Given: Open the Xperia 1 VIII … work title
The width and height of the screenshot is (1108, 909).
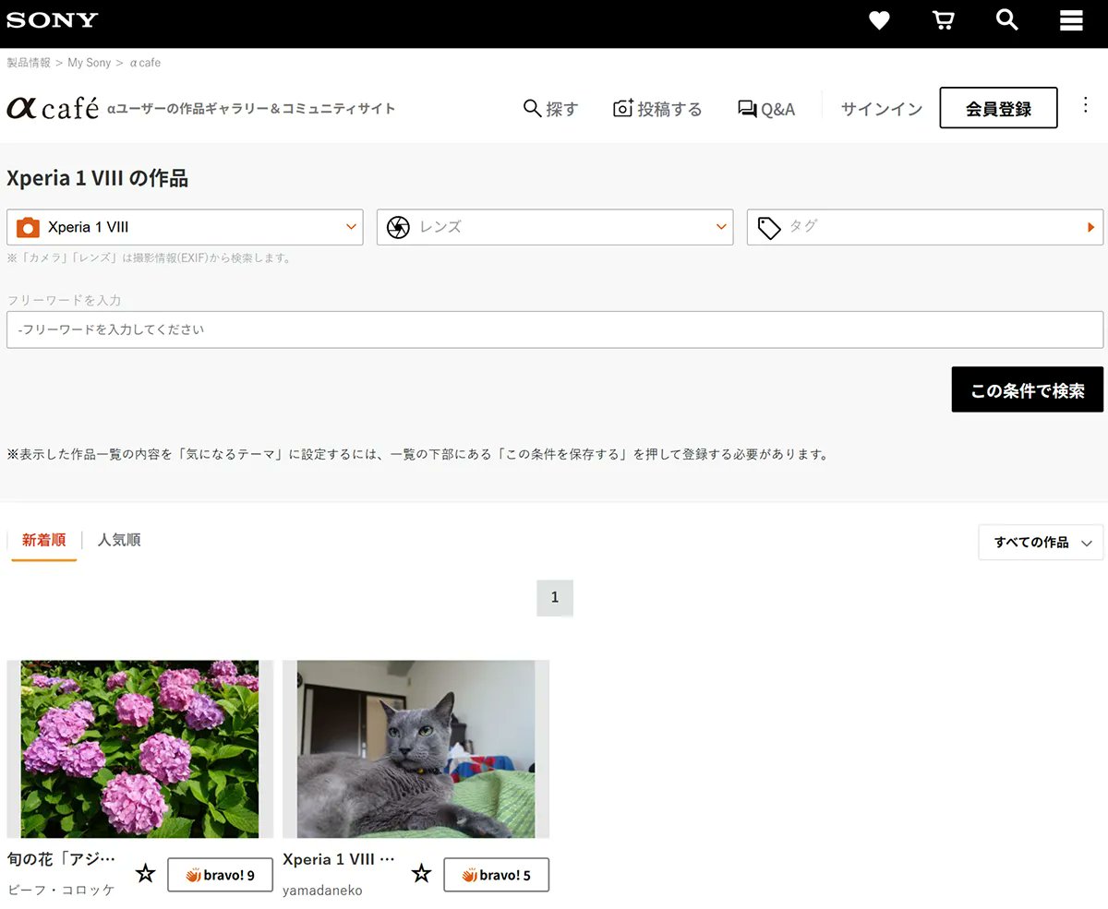Looking at the screenshot, I should pyautogui.click(x=339, y=859).
